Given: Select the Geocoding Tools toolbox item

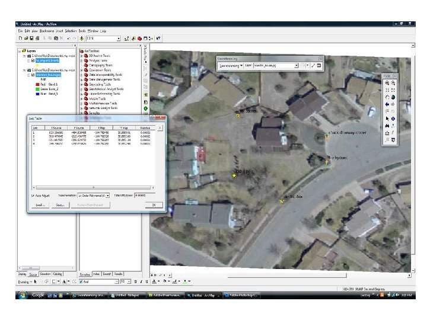Looking at the screenshot, I should [100, 84].
